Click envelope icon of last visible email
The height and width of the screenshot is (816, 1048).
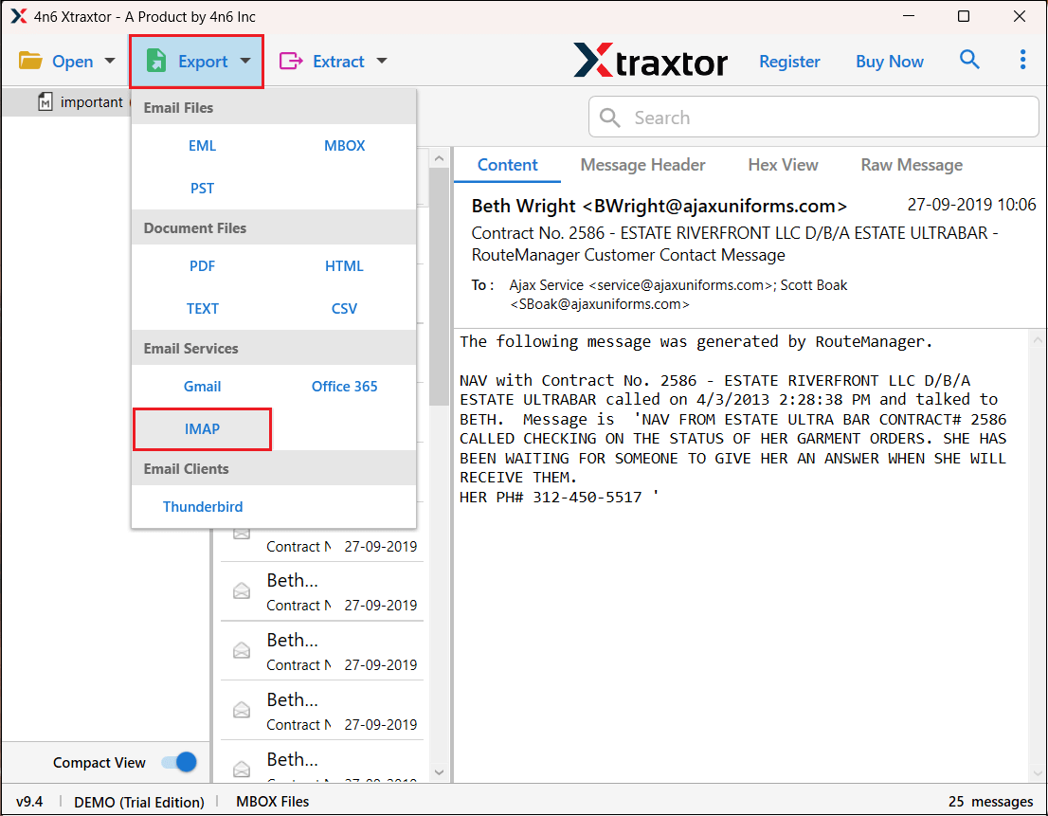(242, 768)
